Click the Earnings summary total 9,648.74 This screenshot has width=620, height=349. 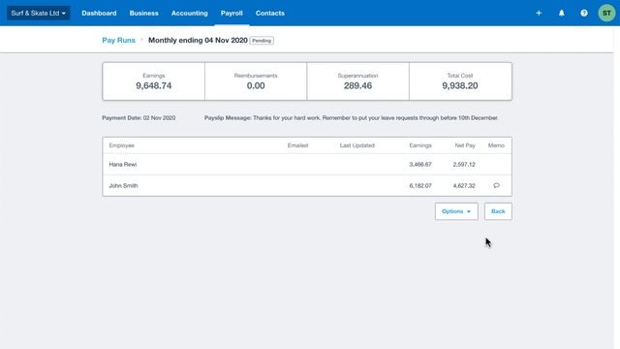pyautogui.click(x=154, y=86)
